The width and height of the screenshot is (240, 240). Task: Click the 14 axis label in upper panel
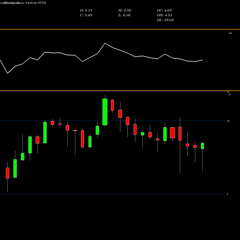pos(230,33)
